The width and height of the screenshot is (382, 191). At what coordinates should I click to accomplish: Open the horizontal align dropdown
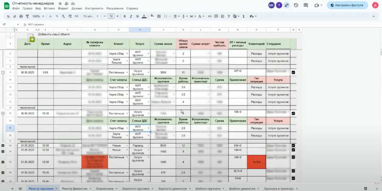tap(176, 16)
